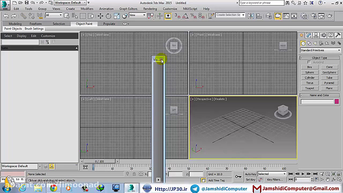Activate the Select and Move tool
The image size is (343, 193).
pyautogui.click(x=100, y=16)
